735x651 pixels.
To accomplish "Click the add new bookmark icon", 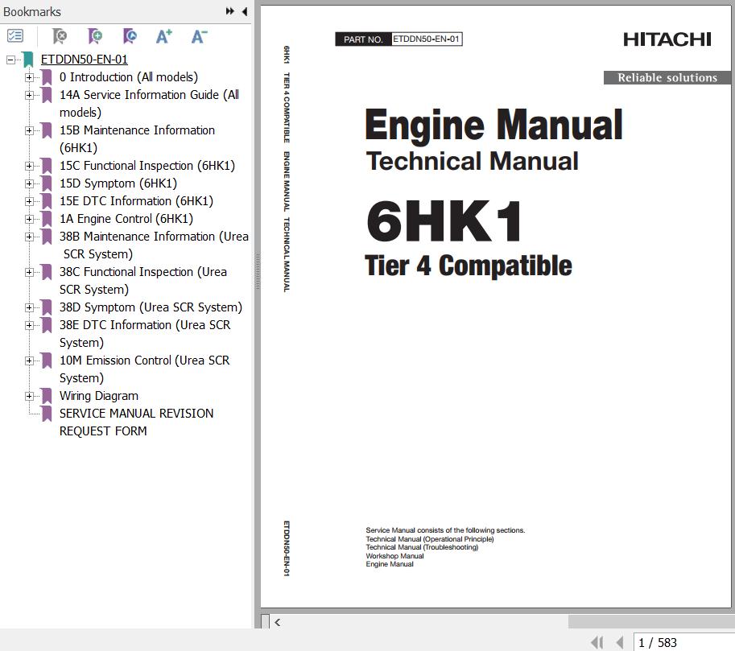I will [x=95, y=36].
